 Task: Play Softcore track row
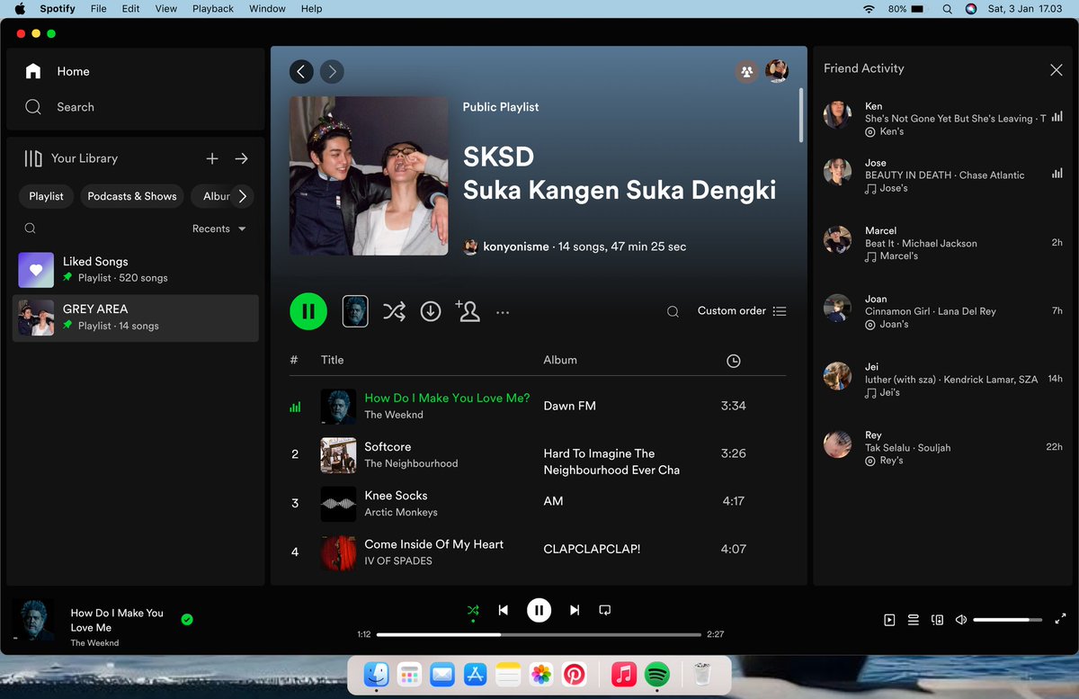tap(538, 454)
